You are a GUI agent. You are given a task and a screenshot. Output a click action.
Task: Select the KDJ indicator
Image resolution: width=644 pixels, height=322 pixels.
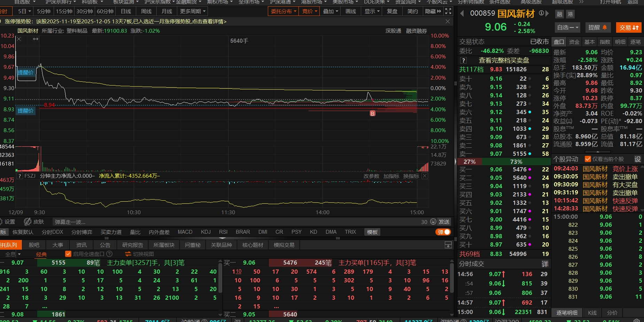pos(205,232)
